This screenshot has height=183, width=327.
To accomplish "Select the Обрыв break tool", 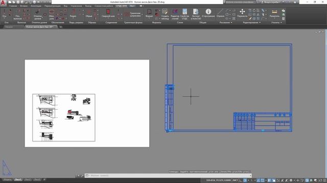I will pyautogui.click(x=89, y=13).
